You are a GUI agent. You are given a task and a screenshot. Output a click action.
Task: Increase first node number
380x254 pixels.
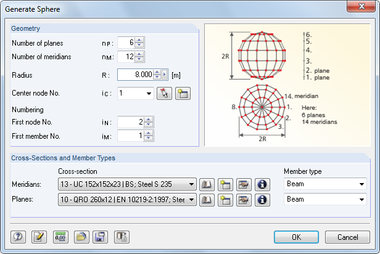click(x=148, y=120)
